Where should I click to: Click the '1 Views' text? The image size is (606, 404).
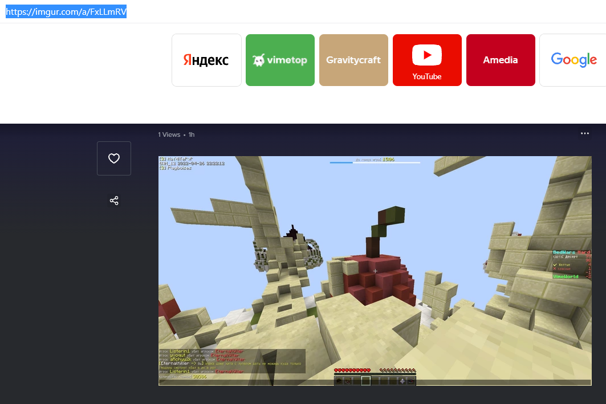pyautogui.click(x=169, y=134)
